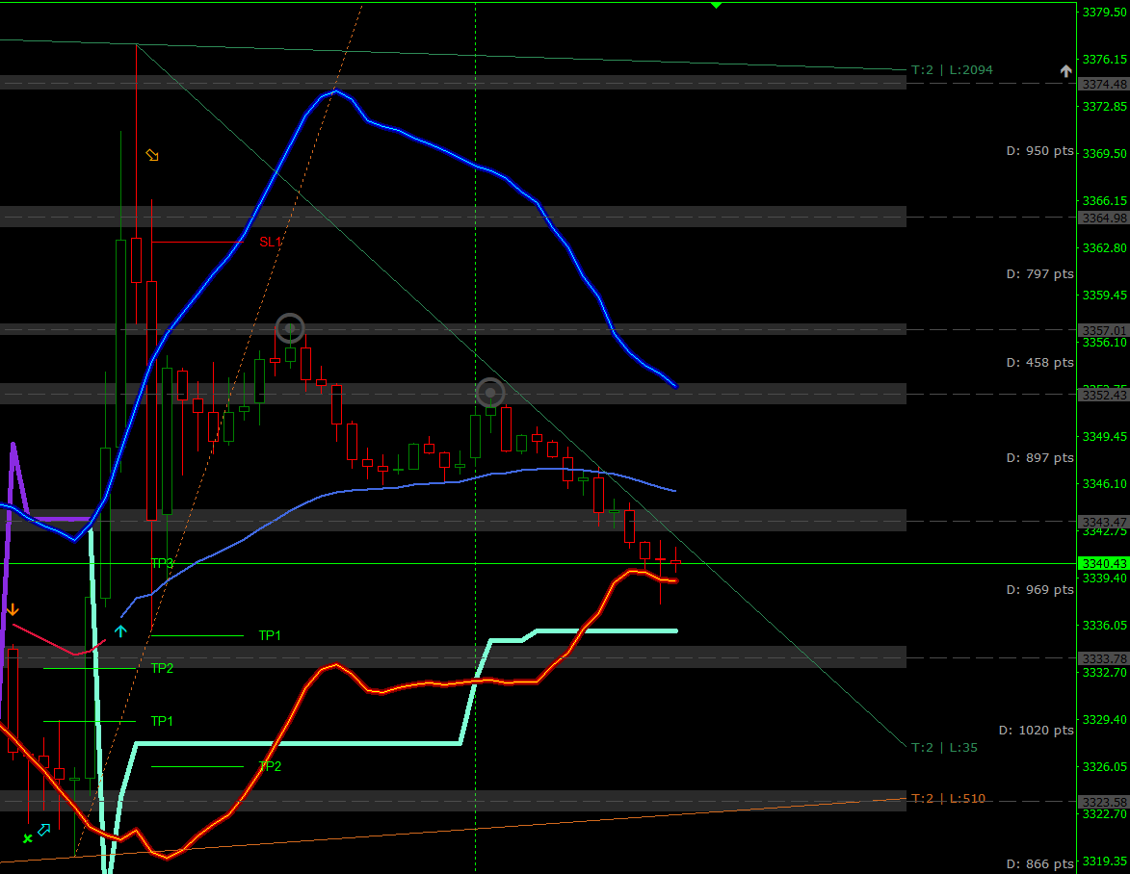Click the 3379.50 value on price axis

pos(1105,13)
